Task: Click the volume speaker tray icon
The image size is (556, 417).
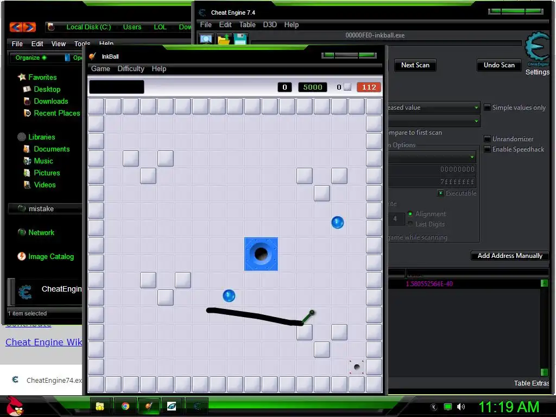Action: 460,407
